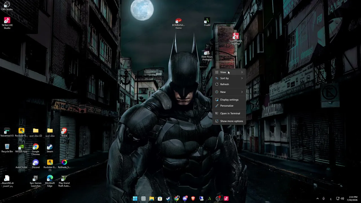This screenshot has width=361, height=203.
Task: Open Display settings from the context menu
Action: click(229, 100)
